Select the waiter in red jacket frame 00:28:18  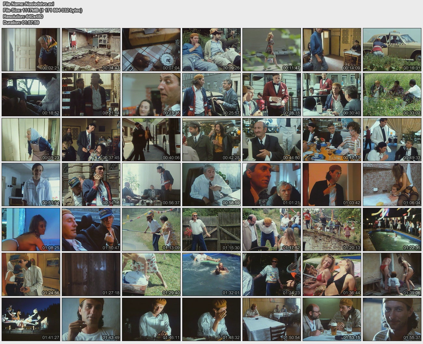click(x=272, y=94)
